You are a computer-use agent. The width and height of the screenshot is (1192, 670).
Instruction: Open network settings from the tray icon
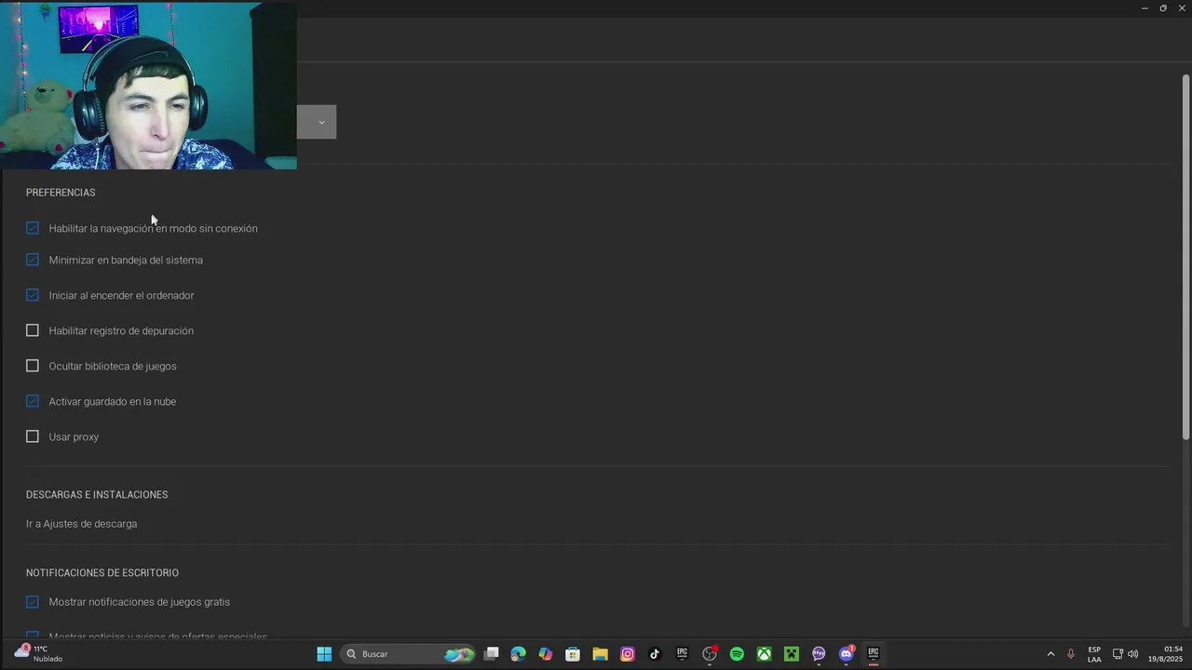point(1117,654)
